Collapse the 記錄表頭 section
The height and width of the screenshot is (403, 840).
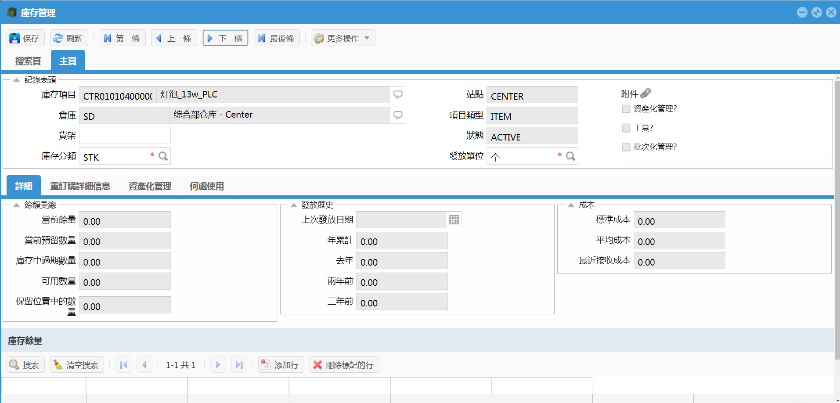click(x=16, y=80)
